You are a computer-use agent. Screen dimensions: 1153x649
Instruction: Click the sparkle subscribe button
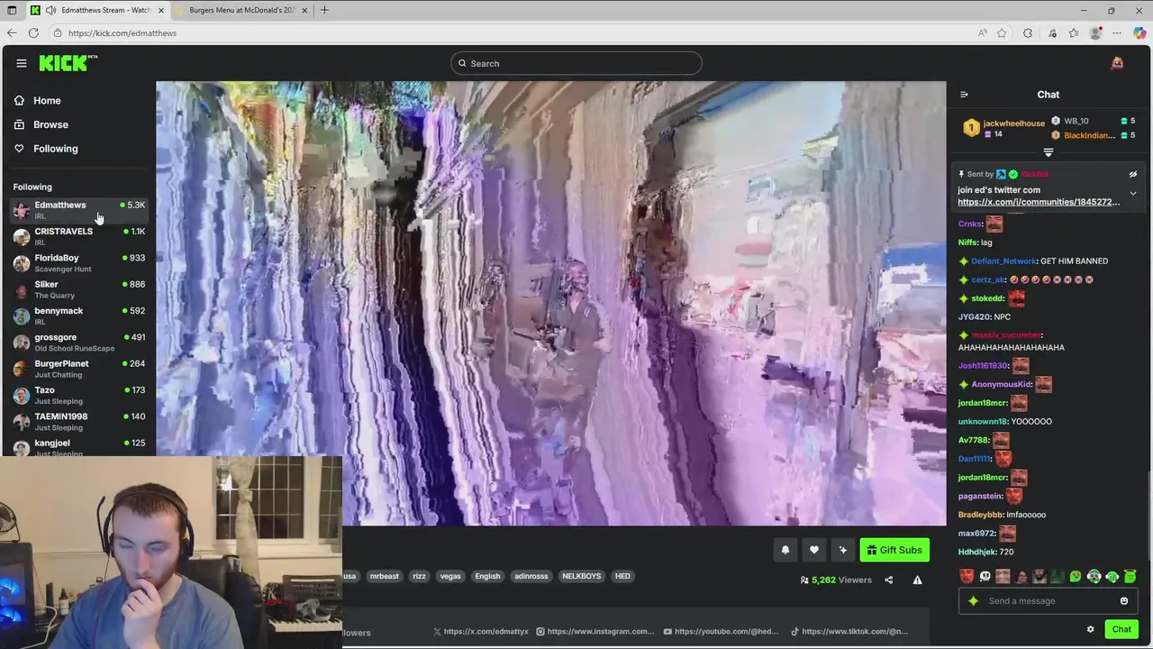coord(843,550)
